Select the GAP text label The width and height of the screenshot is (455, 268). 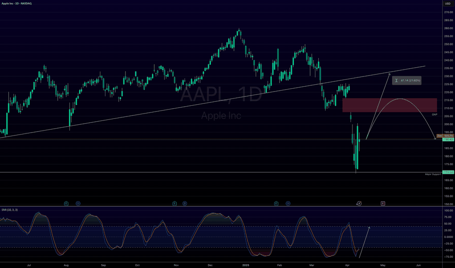coord(434,115)
